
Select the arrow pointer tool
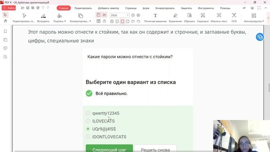(5, 15)
